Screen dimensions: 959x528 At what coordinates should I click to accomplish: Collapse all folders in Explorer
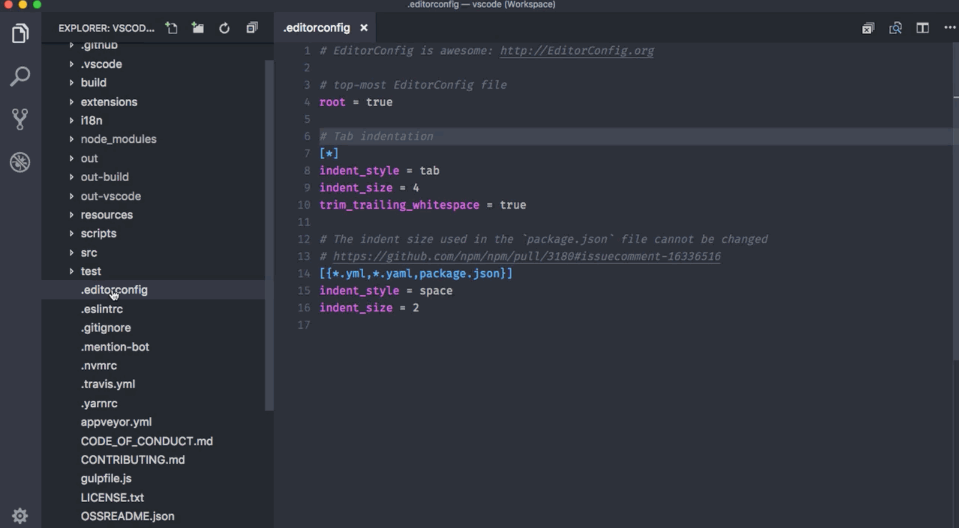coord(252,28)
